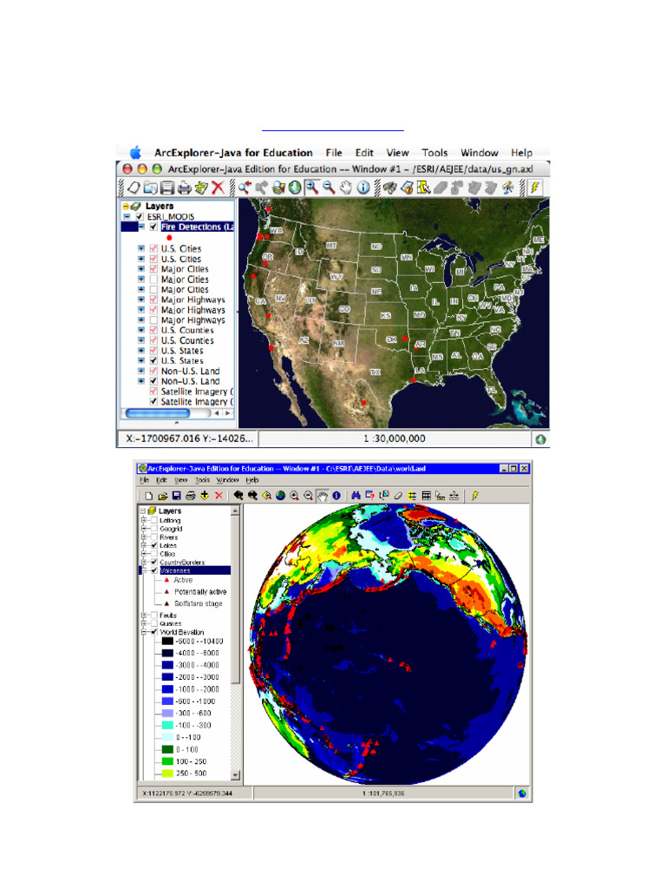Select Pan hand tool in us_gn.axl window
This screenshot has width=666, height=889.
(x=346, y=188)
